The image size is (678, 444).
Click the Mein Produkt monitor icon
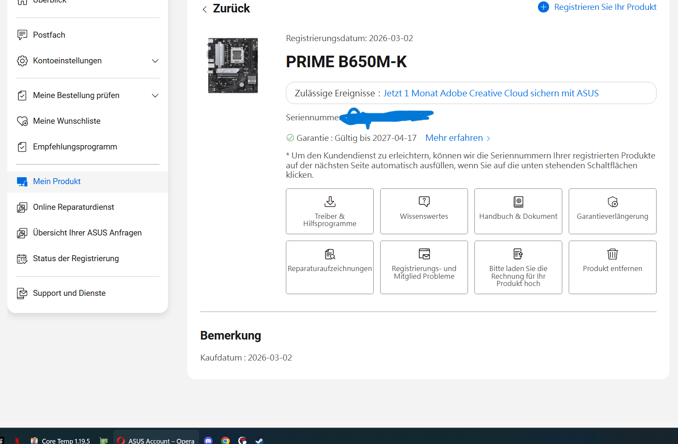(22, 182)
